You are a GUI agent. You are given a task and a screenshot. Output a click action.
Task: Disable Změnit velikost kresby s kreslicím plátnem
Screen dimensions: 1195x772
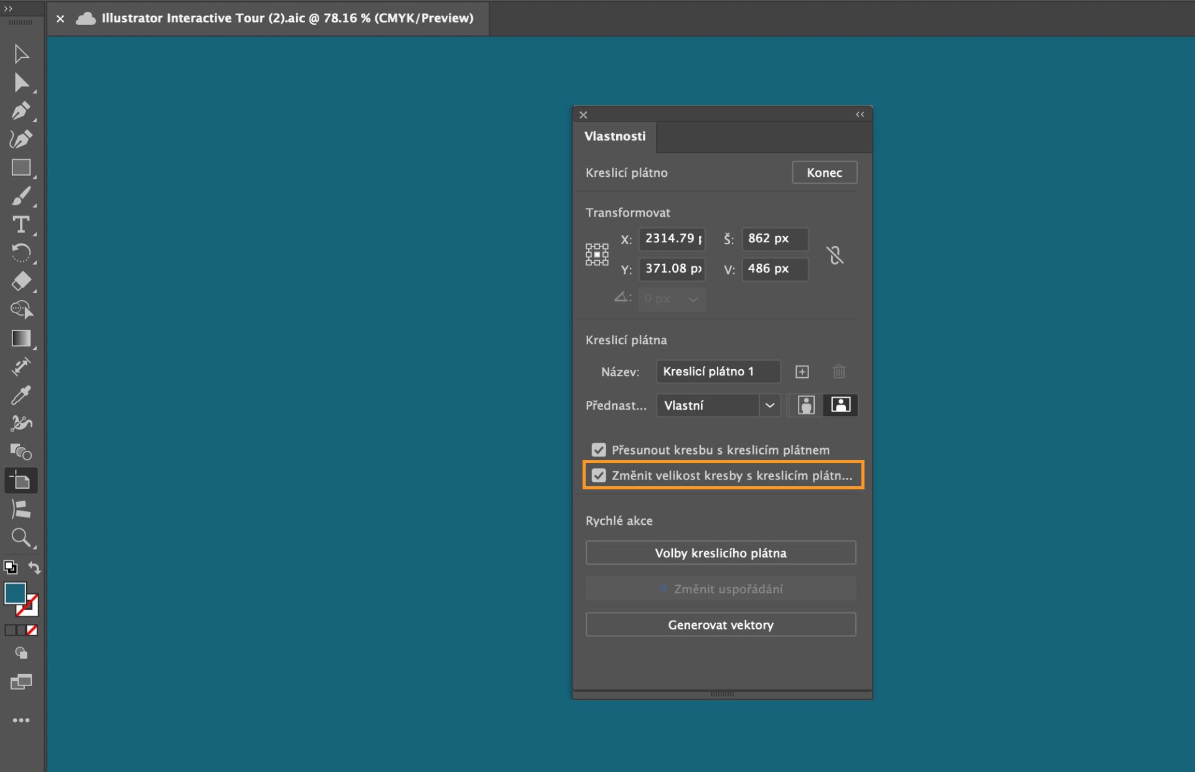click(599, 476)
